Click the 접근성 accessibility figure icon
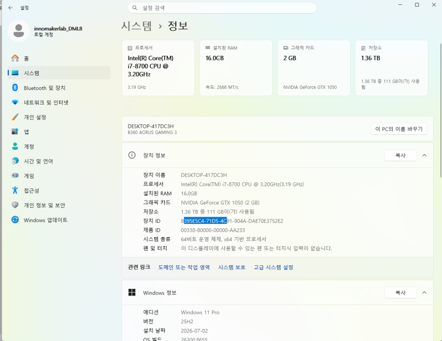 tap(15, 190)
